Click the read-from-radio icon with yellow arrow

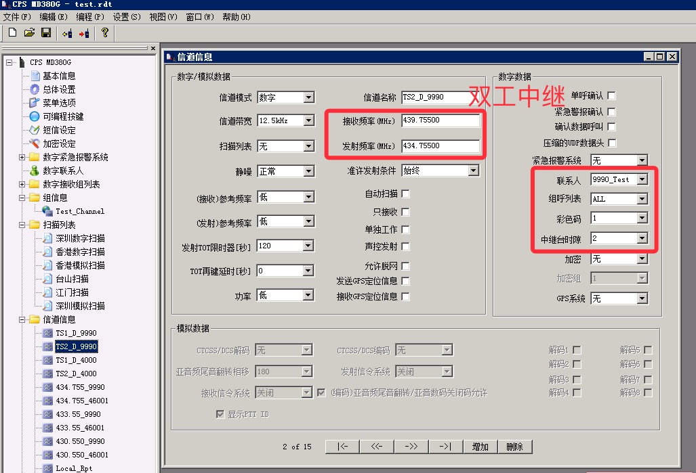[66, 32]
